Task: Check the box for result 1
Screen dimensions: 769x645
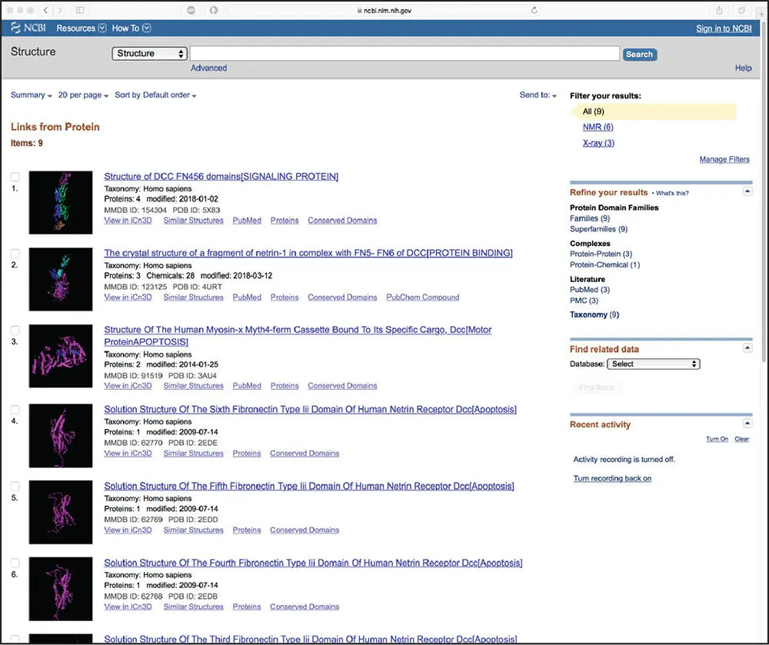Action: 15,177
